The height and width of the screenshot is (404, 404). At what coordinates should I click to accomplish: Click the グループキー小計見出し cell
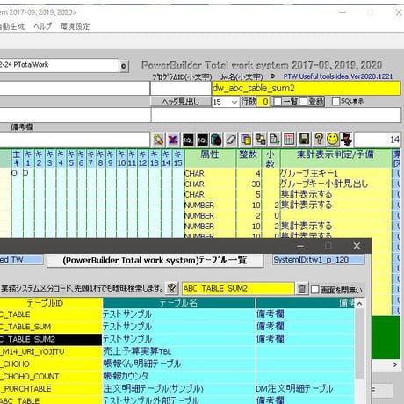(335, 184)
